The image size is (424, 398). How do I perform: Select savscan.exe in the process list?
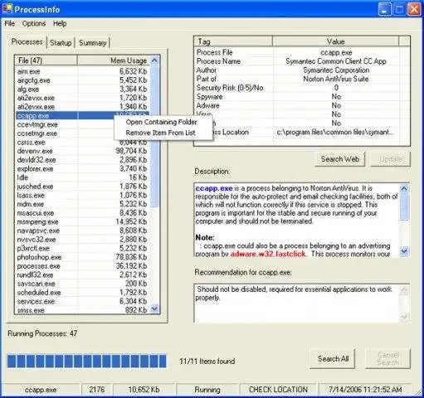[82, 284]
